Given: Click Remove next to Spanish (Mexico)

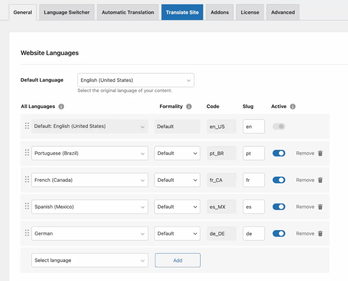Looking at the screenshot, I should point(305,207).
